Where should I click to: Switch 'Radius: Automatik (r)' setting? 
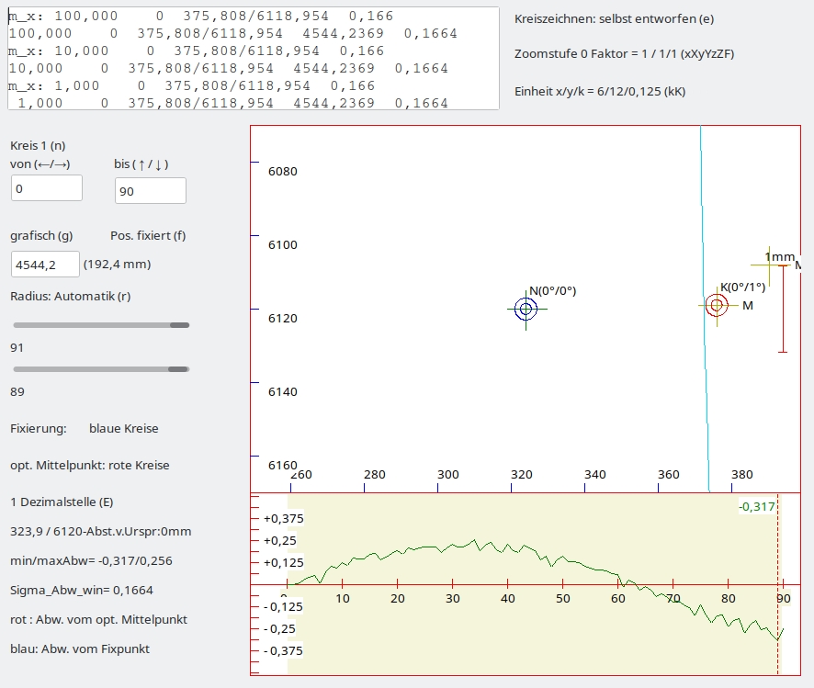[70, 296]
